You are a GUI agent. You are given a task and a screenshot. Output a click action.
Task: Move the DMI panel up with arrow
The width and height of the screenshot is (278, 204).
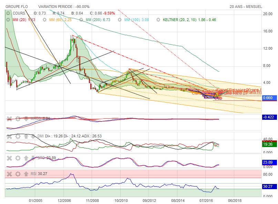(26, 136)
